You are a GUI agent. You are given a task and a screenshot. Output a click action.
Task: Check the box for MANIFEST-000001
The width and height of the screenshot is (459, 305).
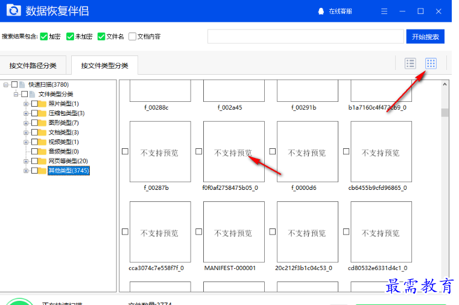point(199,231)
